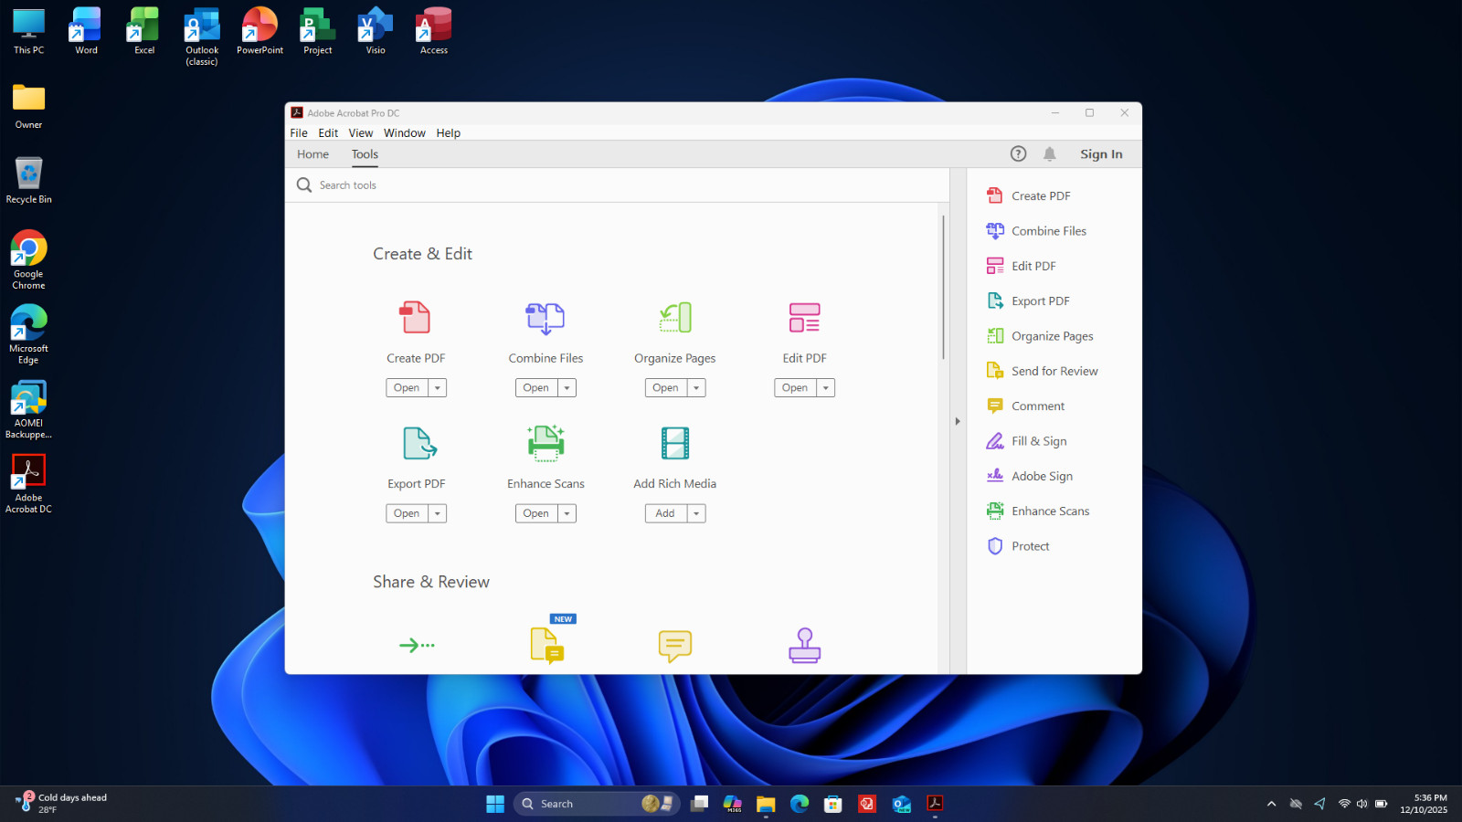Open the Window menu
Image resolution: width=1462 pixels, height=822 pixels.
[405, 133]
